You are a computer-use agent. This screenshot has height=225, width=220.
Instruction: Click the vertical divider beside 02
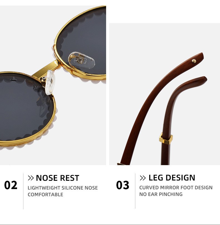pyautogui.click(x=23, y=191)
